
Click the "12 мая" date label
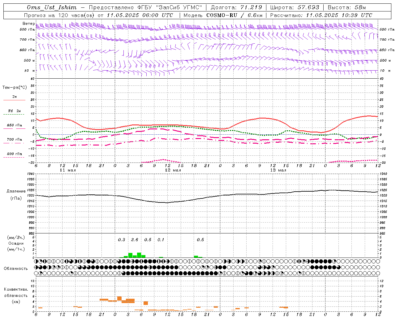tap(173, 170)
